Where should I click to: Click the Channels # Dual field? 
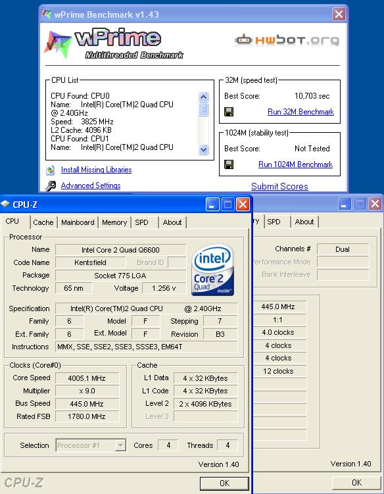(343, 249)
